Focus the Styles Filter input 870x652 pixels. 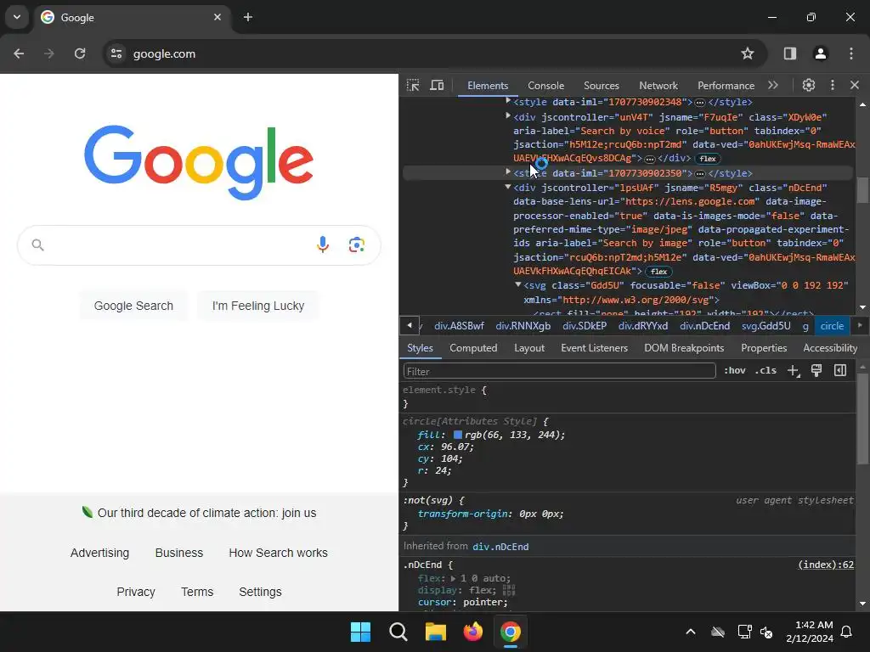(559, 371)
